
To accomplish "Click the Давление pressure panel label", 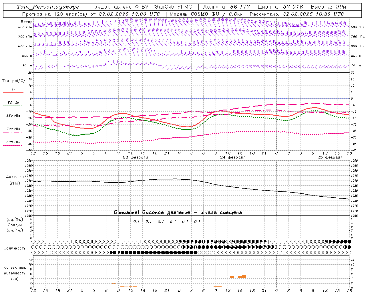I will tap(15, 177).
